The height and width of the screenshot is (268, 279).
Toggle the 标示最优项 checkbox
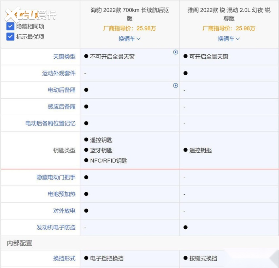pos(10,37)
